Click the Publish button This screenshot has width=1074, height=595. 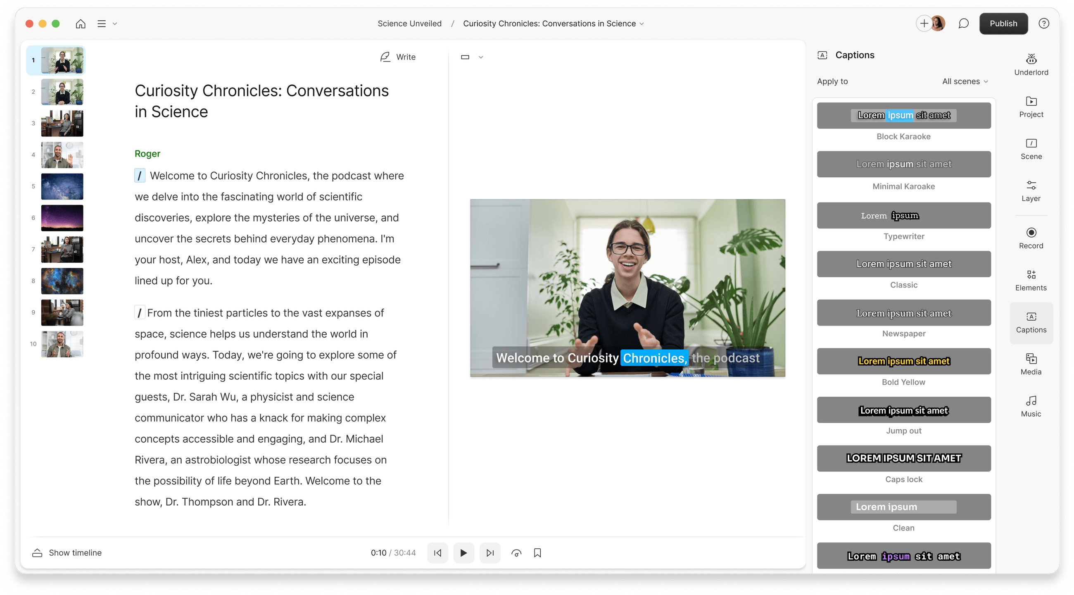click(1003, 24)
